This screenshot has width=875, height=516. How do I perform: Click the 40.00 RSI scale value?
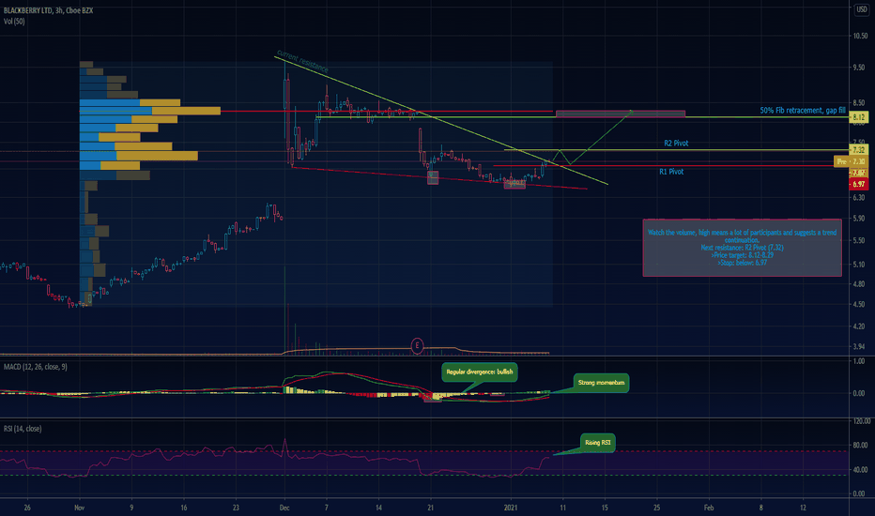tap(861, 470)
